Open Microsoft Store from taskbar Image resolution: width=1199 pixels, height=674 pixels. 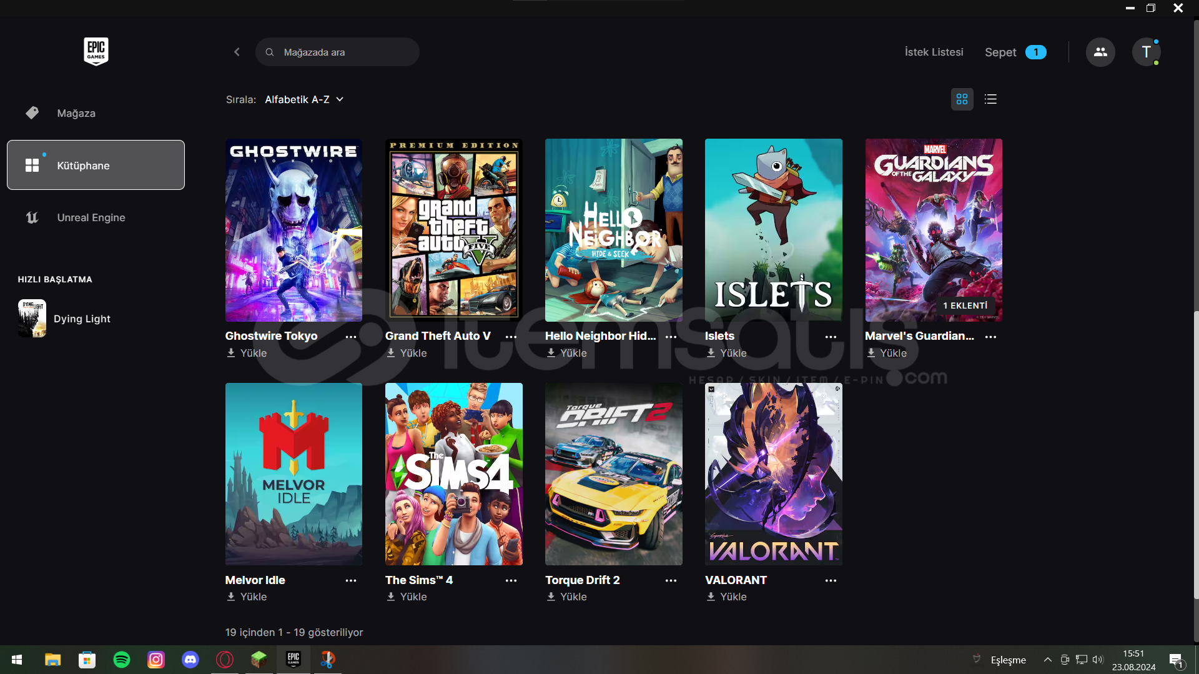pyautogui.click(x=87, y=660)
